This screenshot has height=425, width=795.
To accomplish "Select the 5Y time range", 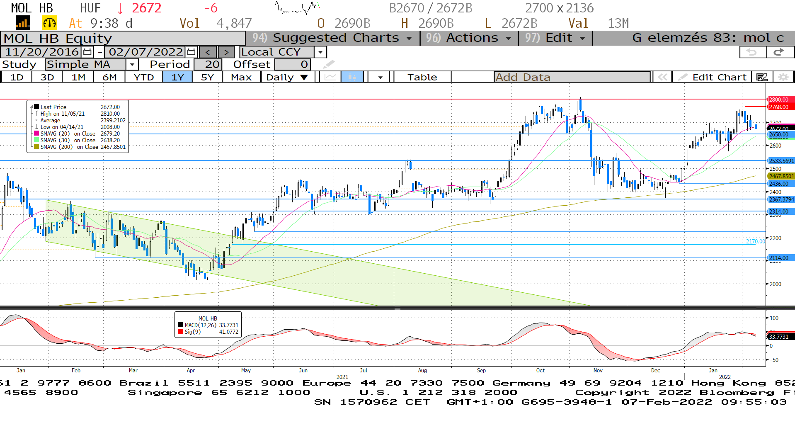I will [207, 77].
